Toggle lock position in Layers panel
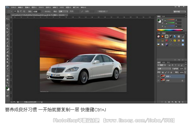This screenshot has width=191, height=126. [169, 72]
